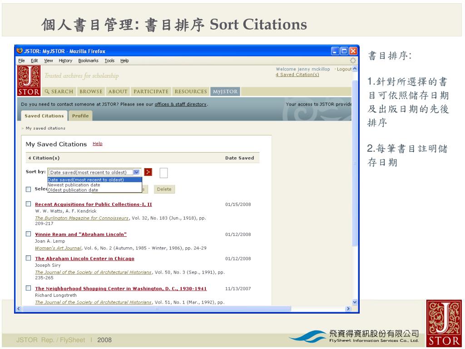This screenshot has width=465, height=349.
Task: Open The Burlington Magazine for Connoisseurs journal link
Action: pos(82,218)
